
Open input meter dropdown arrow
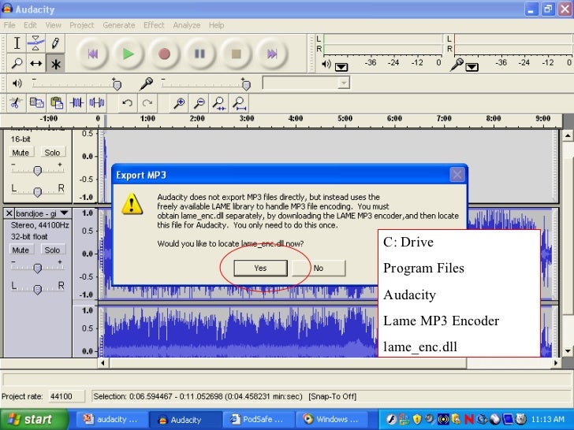coord(471,67)
